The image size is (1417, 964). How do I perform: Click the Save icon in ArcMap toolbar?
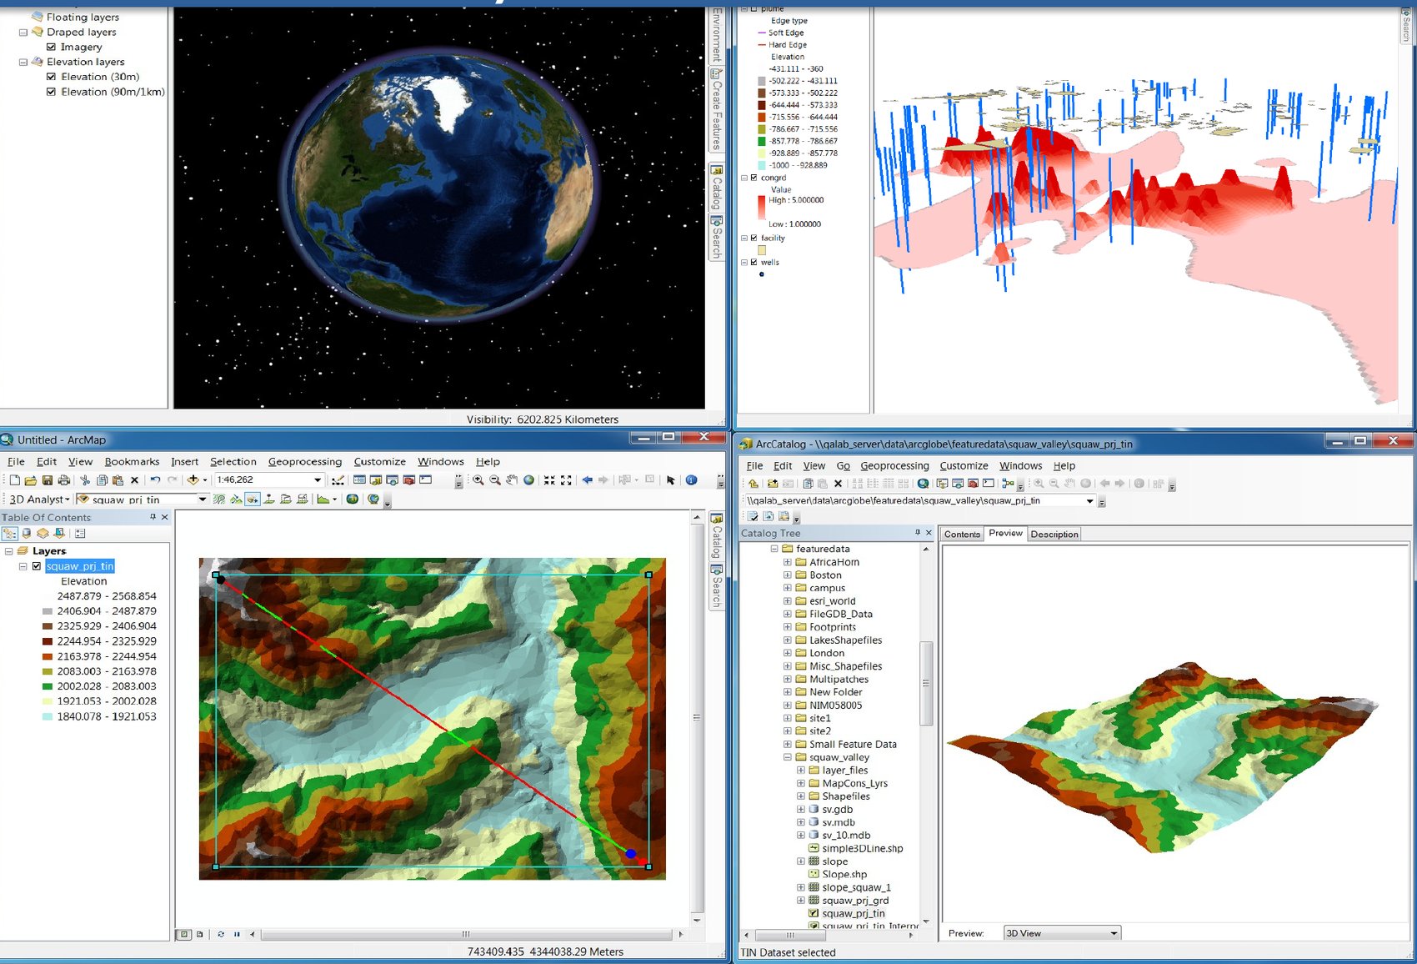click(x=48, y=480)
